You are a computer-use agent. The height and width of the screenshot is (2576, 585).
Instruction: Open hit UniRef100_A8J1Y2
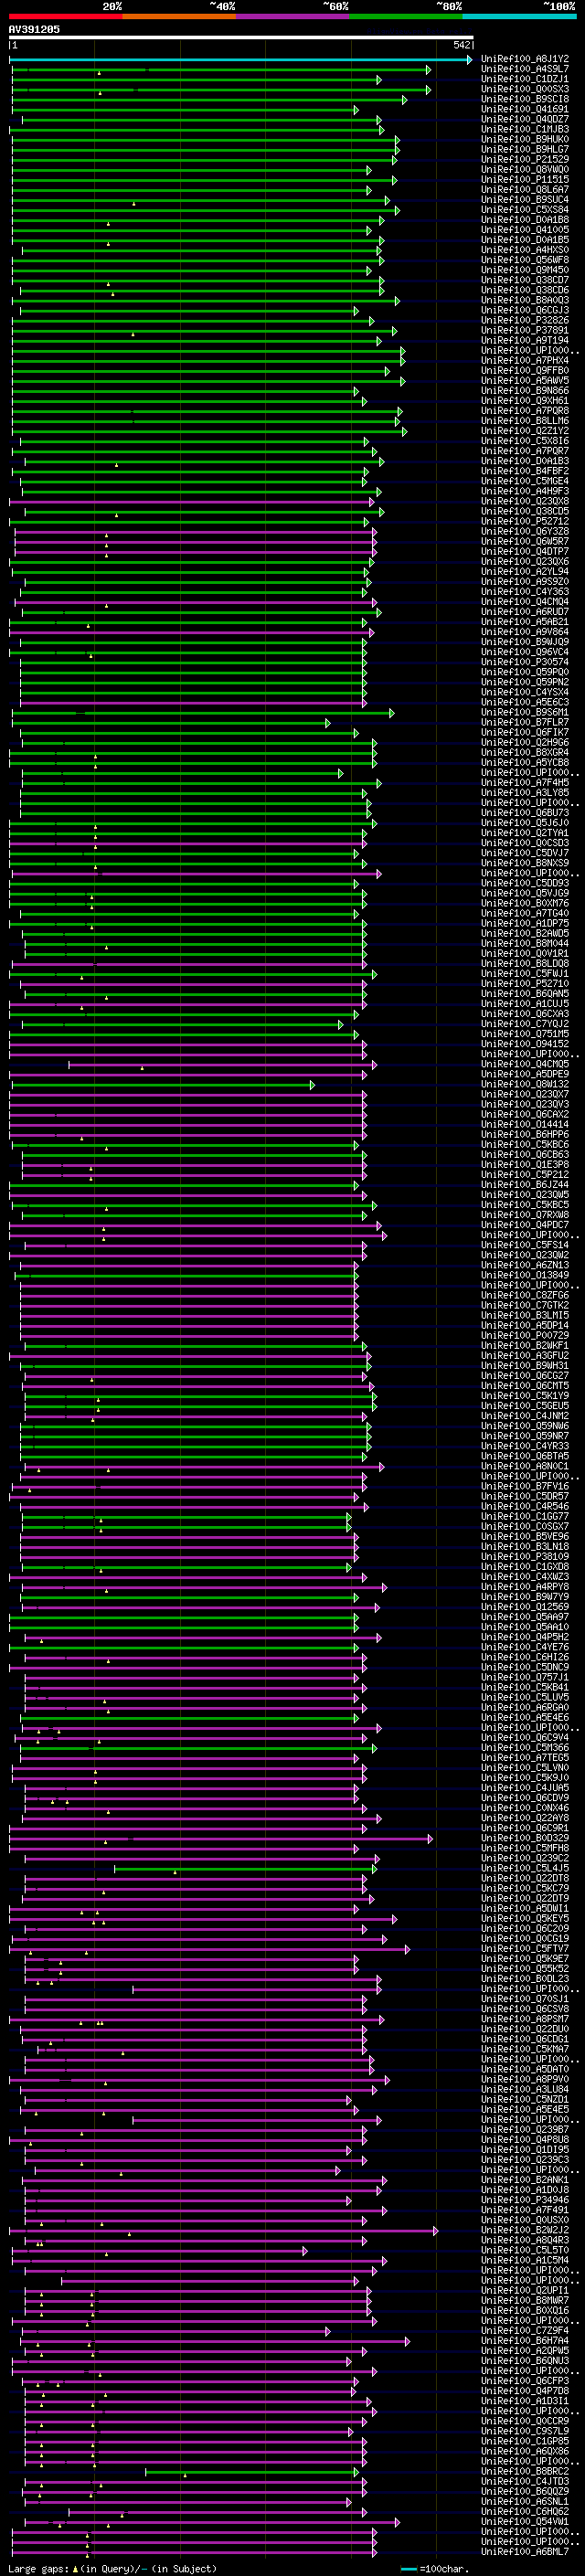pos(525,59)
